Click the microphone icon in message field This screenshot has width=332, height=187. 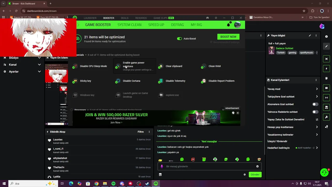pos(162,166)
